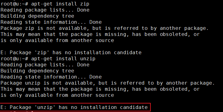Click the "E: Package 'zip'" error line
This screenshot has width=223, height=112.
[x=71, y=53]
